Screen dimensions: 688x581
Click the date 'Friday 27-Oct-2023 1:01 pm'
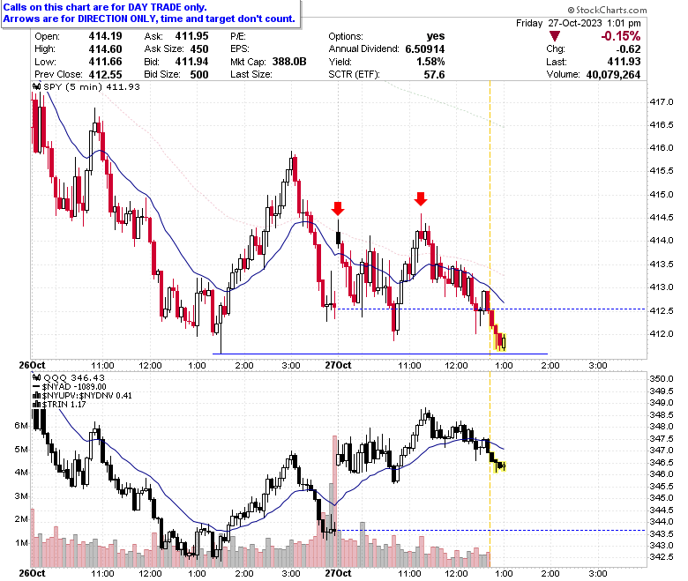[579, 23]
